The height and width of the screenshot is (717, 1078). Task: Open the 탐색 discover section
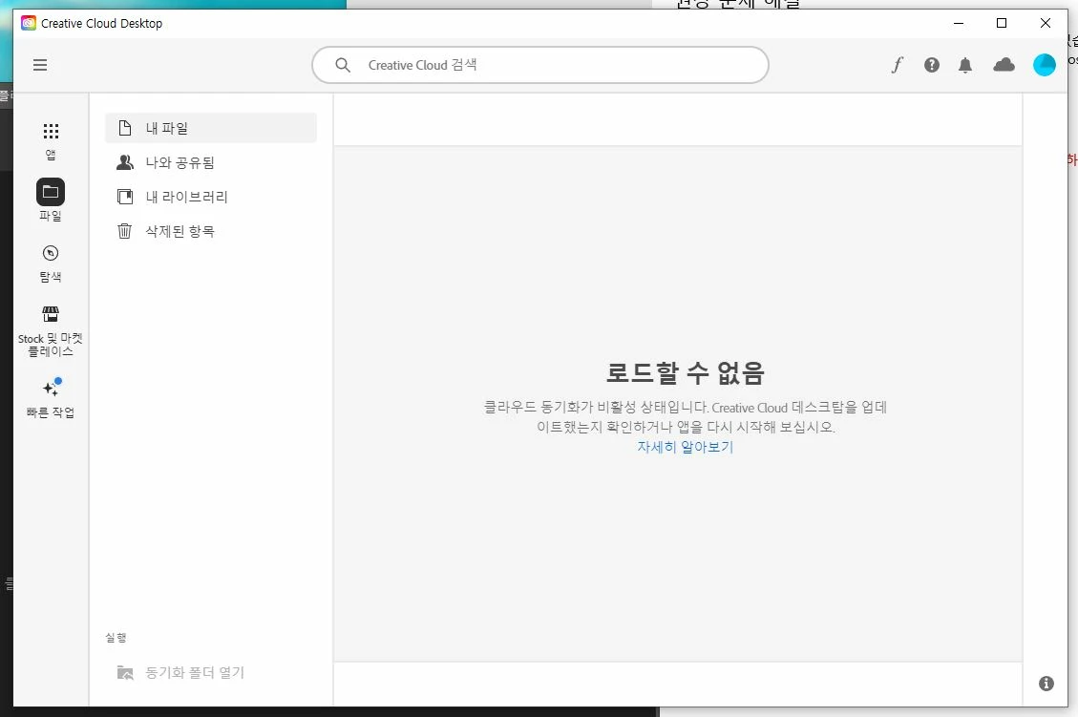(51, 264)
